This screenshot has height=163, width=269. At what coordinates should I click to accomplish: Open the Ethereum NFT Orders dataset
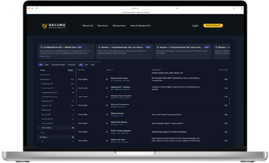click(119, 78)
